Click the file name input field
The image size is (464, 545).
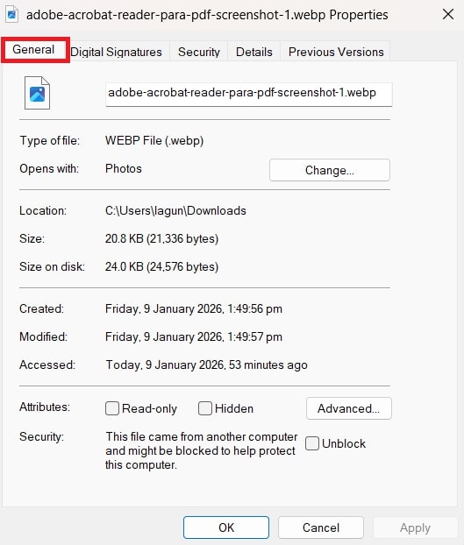249,95
